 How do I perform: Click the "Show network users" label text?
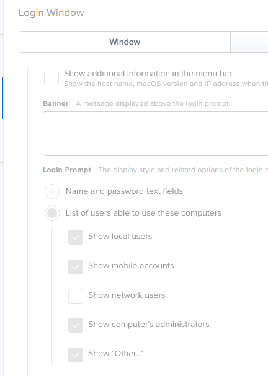(127, 295)
